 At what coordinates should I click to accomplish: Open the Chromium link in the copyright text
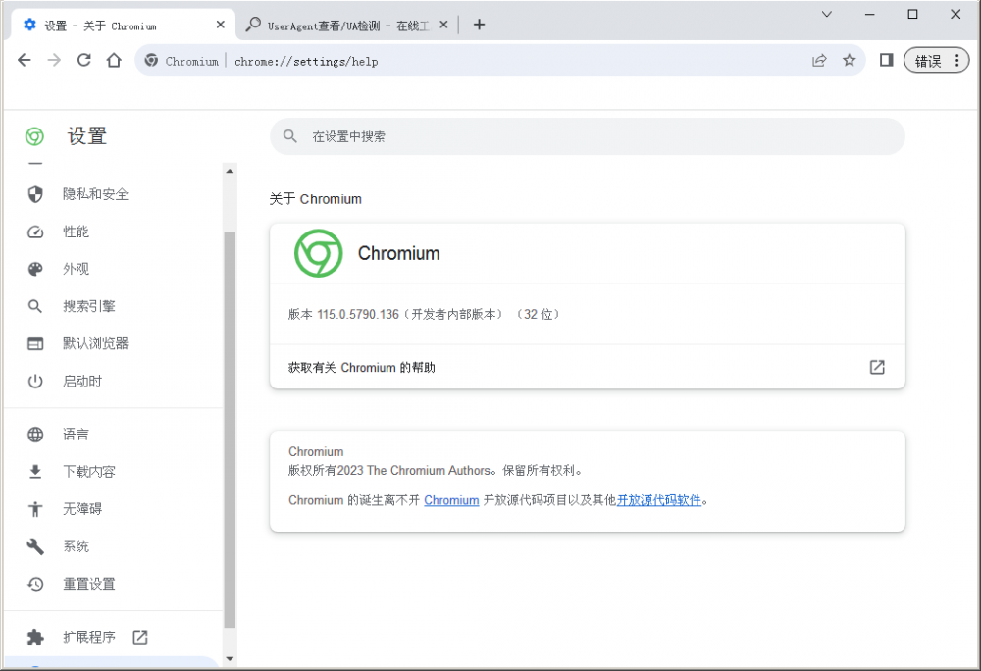point(451,500)
